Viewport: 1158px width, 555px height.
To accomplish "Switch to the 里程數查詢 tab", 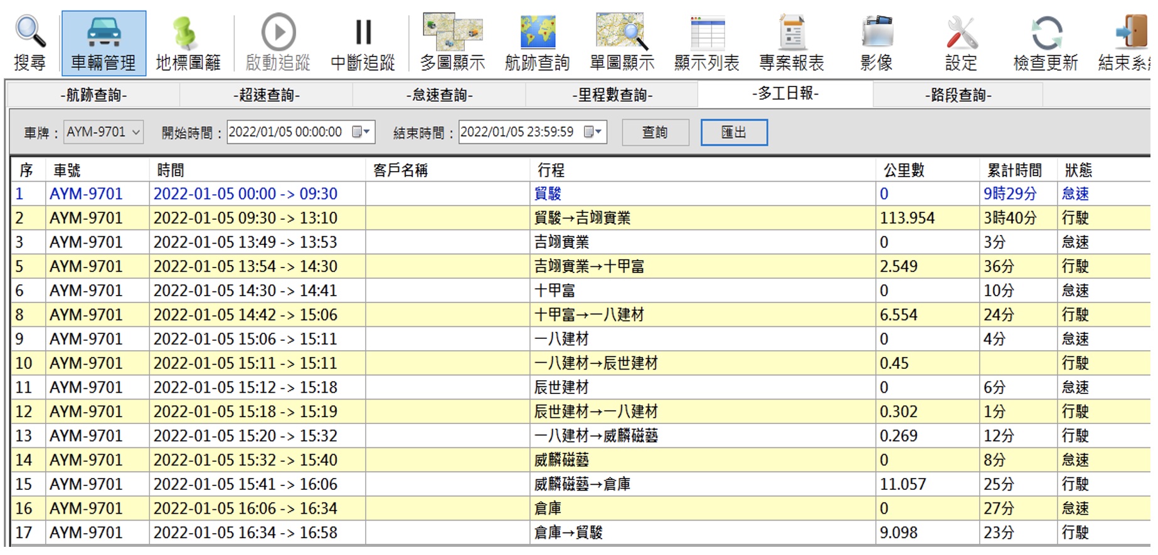I will click(612, 95).
